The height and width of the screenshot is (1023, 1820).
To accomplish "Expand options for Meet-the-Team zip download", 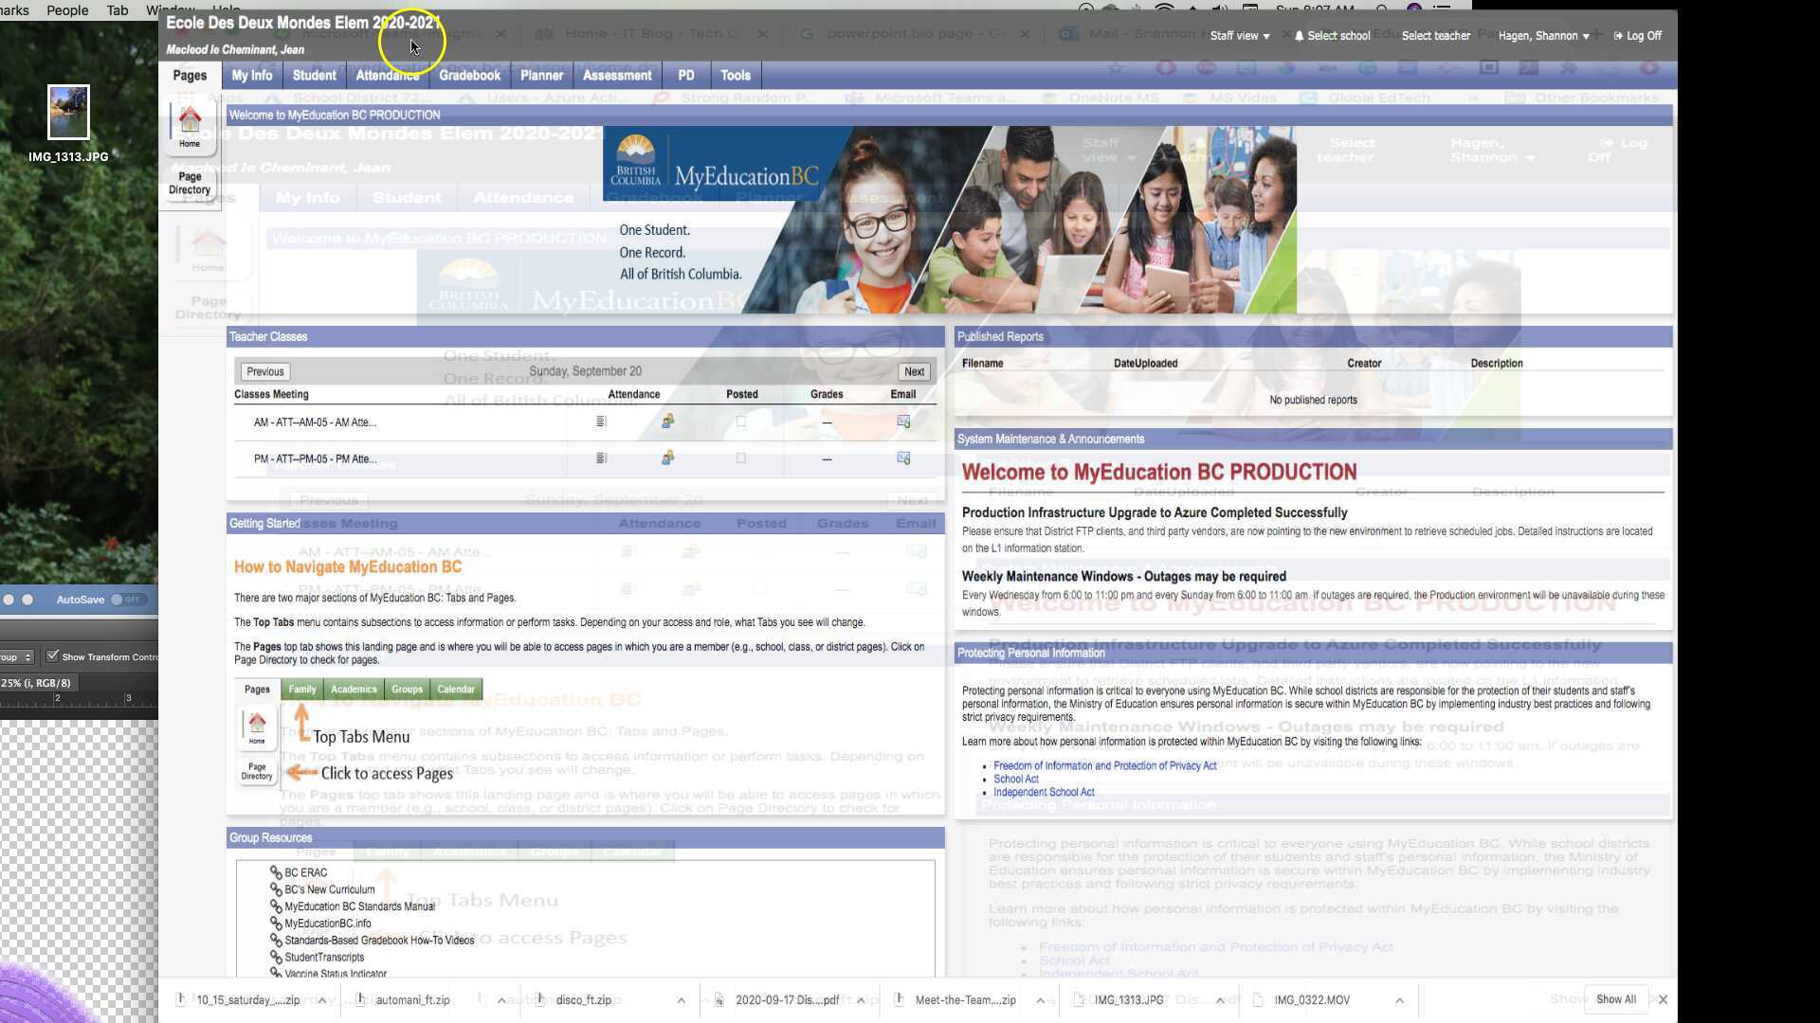I will [x=1040, y=1000].
